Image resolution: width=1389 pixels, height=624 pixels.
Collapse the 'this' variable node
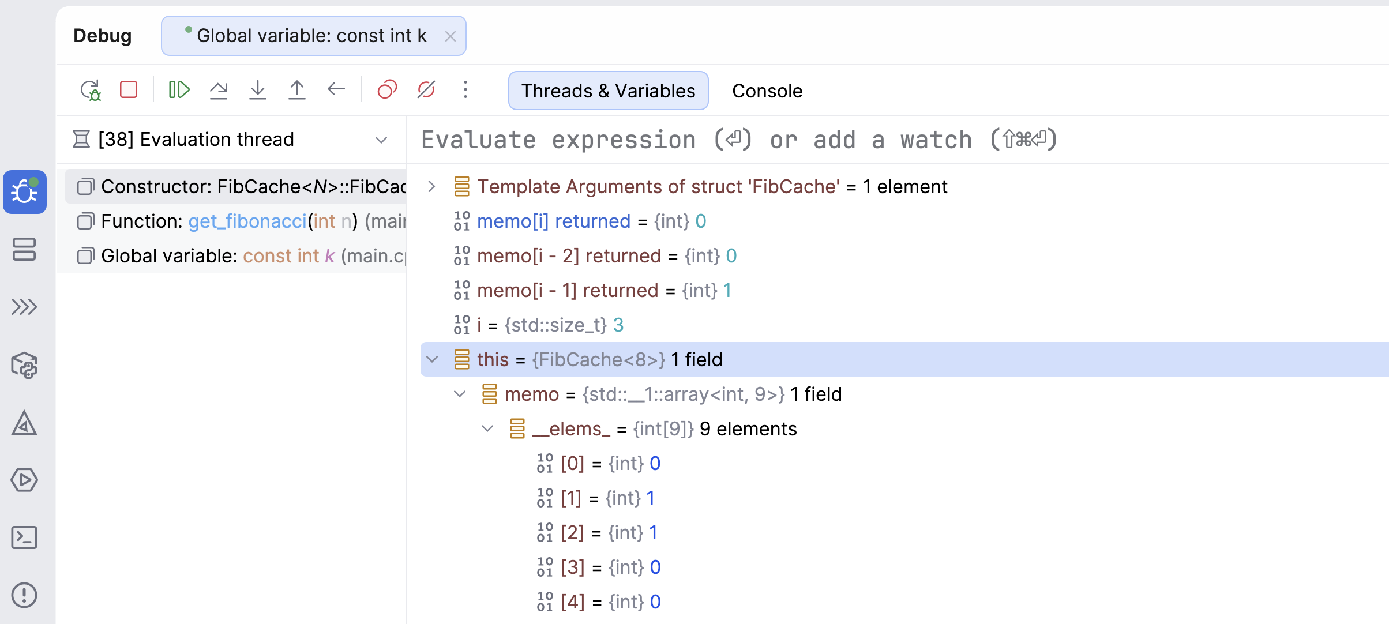432,359
